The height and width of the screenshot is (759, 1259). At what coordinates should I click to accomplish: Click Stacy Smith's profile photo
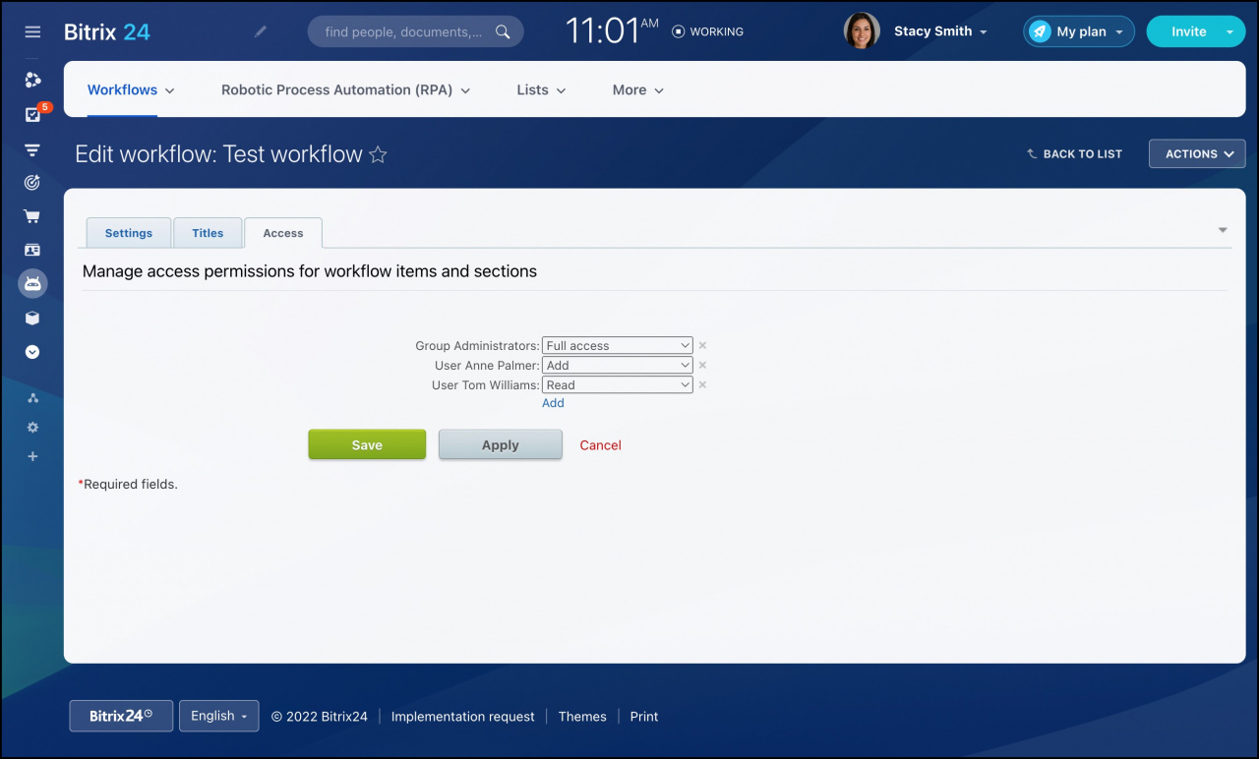tap(862, 31)
